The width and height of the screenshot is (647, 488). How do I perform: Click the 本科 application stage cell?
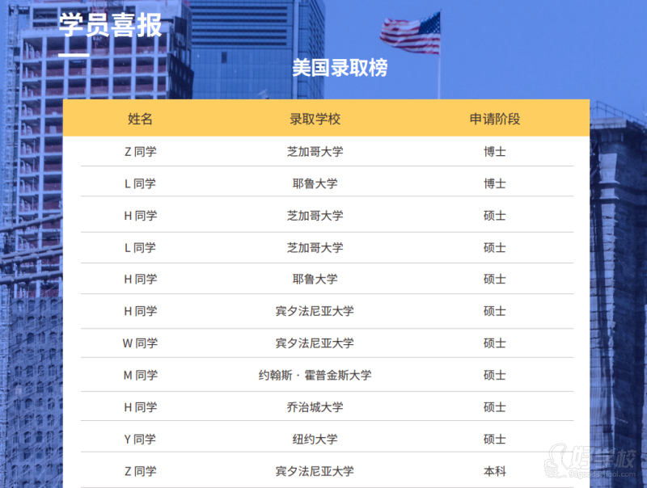tap(494, 471)
